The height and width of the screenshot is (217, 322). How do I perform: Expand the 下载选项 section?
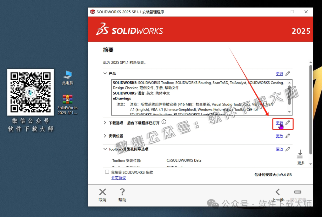click(105, 123)
